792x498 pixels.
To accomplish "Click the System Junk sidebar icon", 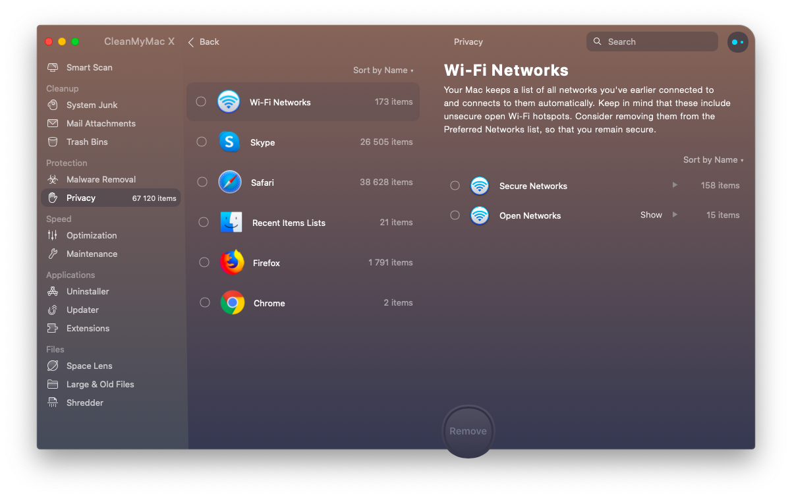I will tap(53, 105).
